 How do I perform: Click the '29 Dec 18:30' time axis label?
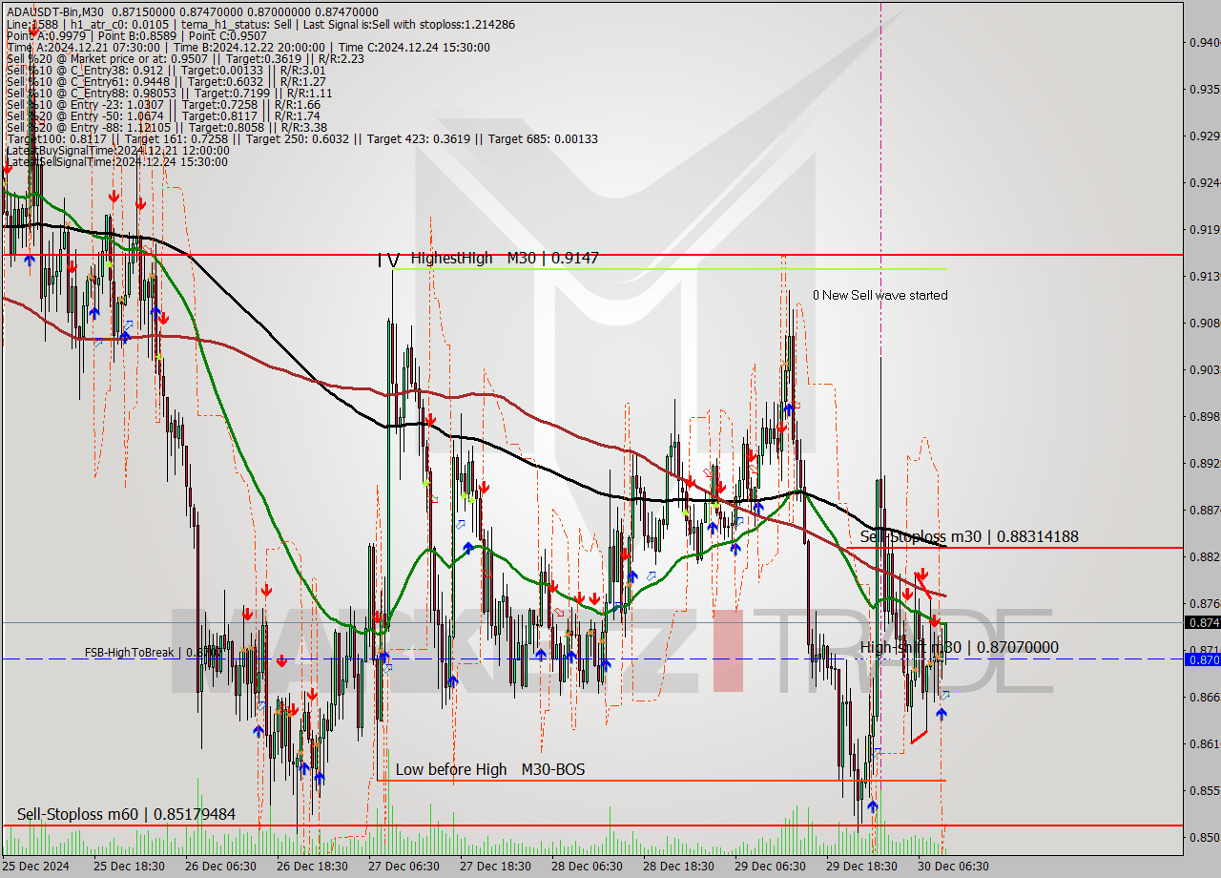click(x=861, y=867)
